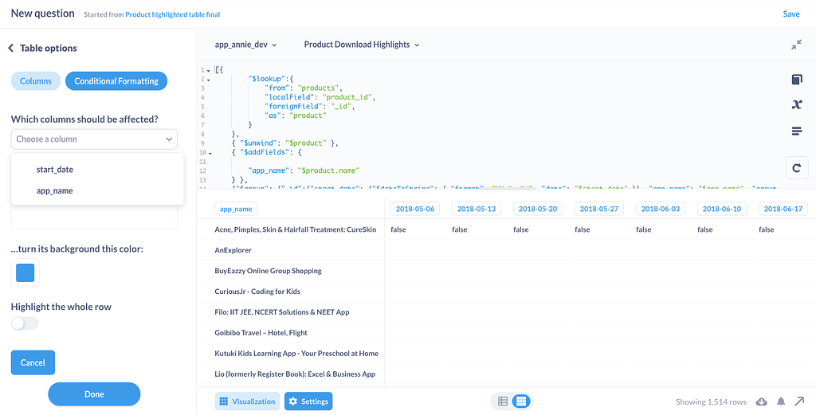Open the Settings button

[308, 401]
